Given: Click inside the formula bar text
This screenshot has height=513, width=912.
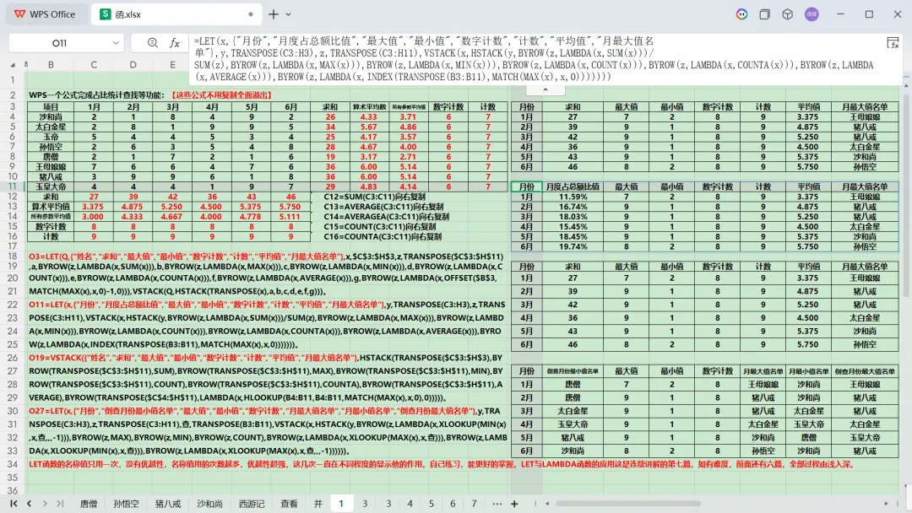Looking at the screenshot, I should (535, 59).
